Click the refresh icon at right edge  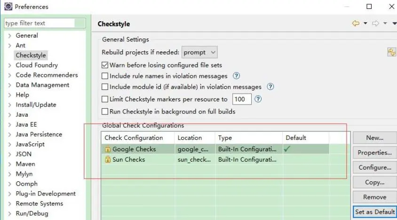click(391, 52)
